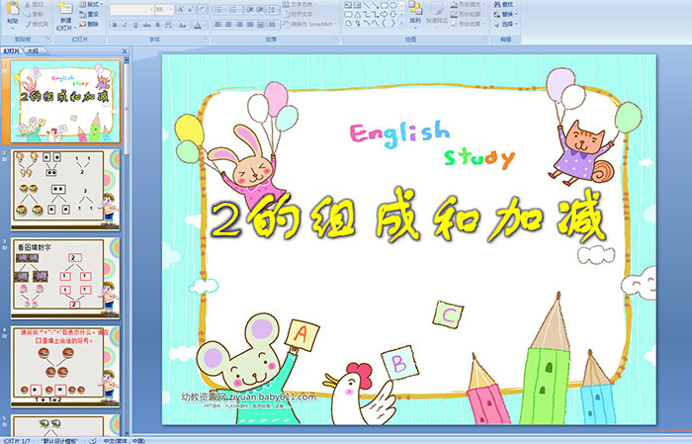Switch to the Slides (幻灯片) pane tab
The height and width of the screenshot is (444, 692).
(x=11, y=51)
